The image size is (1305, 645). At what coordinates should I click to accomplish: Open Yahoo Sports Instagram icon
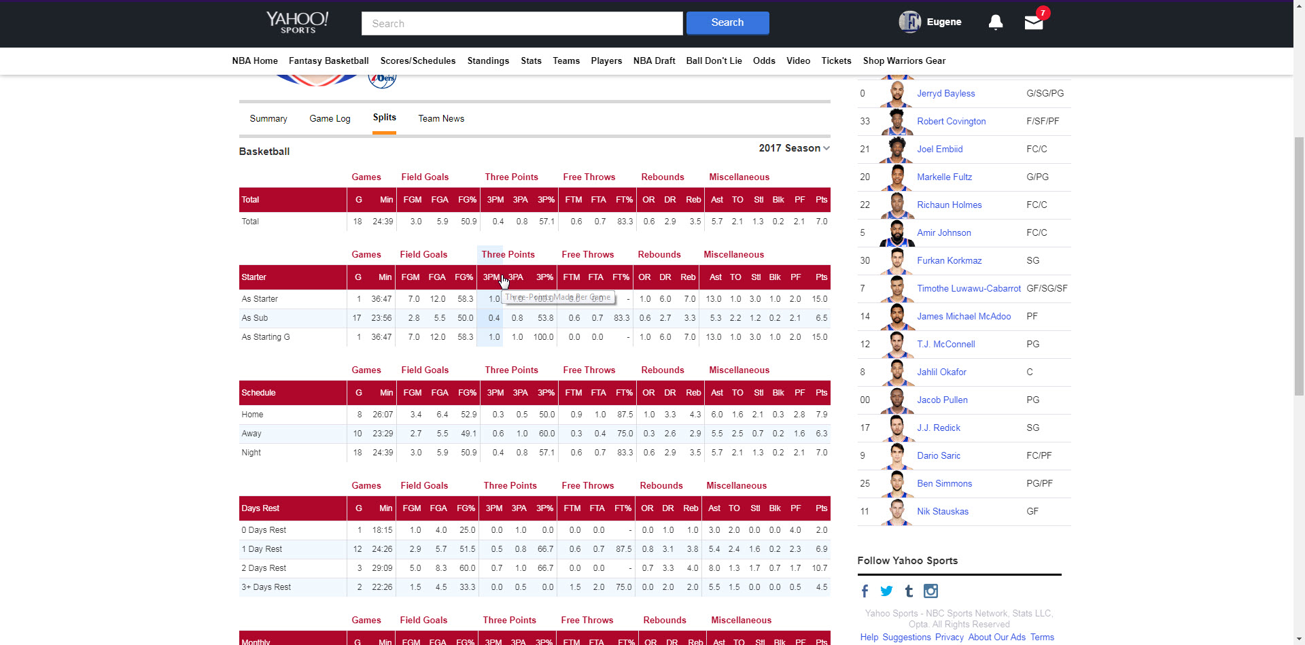click(x=930, y=591)
